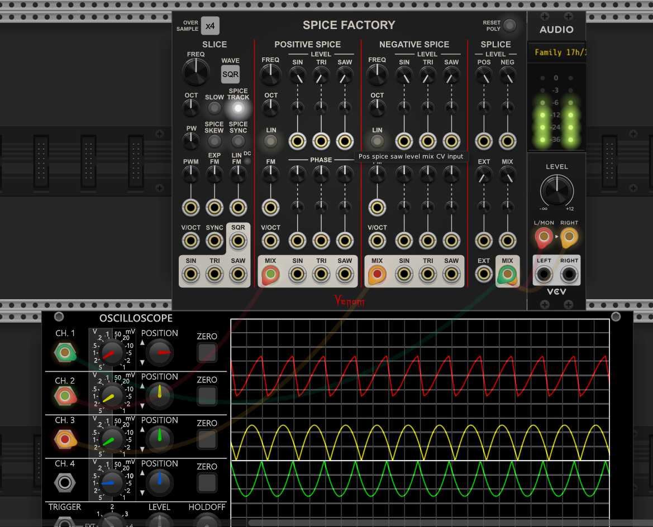
Task: Toggle the Positive Spice LIN button
Action: [271, 141]
